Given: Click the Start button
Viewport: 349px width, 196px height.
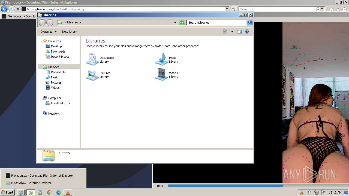Looking at the screenshot, I should 7,192.
